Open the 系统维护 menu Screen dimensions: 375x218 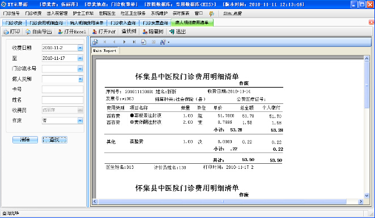[x=159, y=14]
